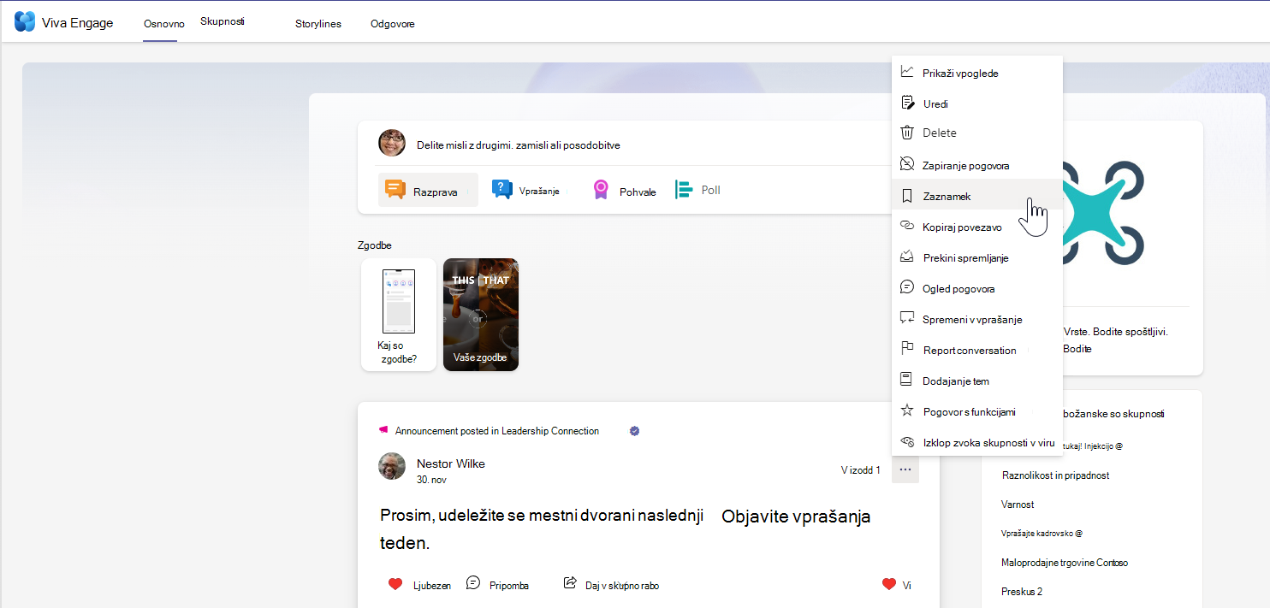This screenshot has width=1270, height=608.
Task: Select Izklop zvoka skupnosti v viru
Action: 976,442
